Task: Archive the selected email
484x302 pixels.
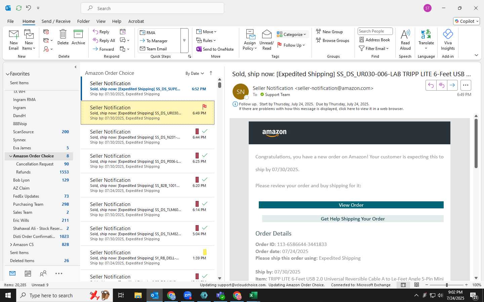Action: tap(78, 37)
